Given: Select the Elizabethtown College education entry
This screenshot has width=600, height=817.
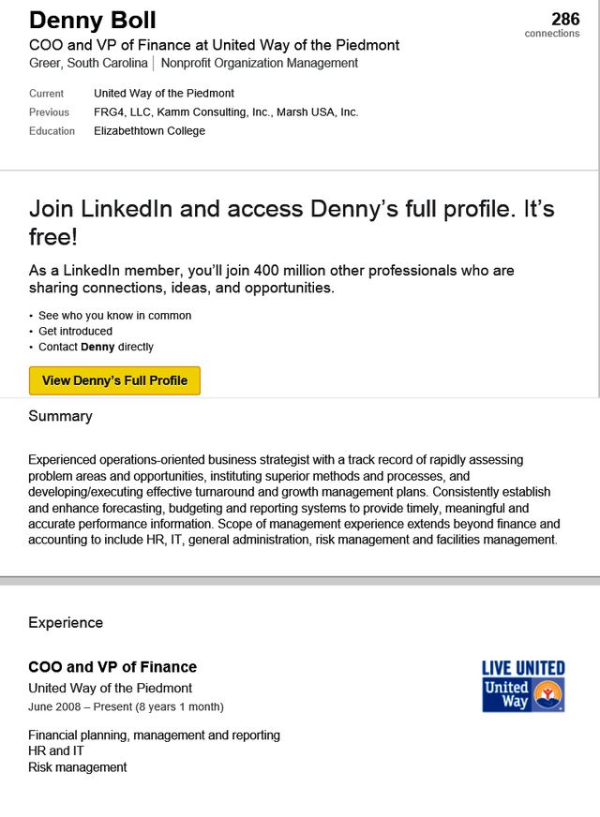Looking at the screenshot, I should pos(149,131).
